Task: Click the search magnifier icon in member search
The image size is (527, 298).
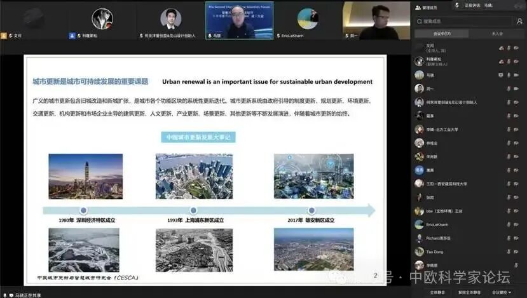Action: (x=420, y=20)
